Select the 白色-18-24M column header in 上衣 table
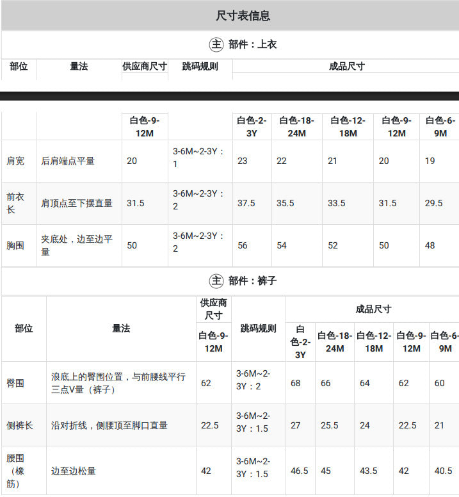459x497 pixels. 297,127
